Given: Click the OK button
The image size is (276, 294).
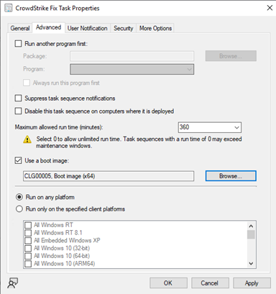Looking at the screenshot, I should 168,283.
